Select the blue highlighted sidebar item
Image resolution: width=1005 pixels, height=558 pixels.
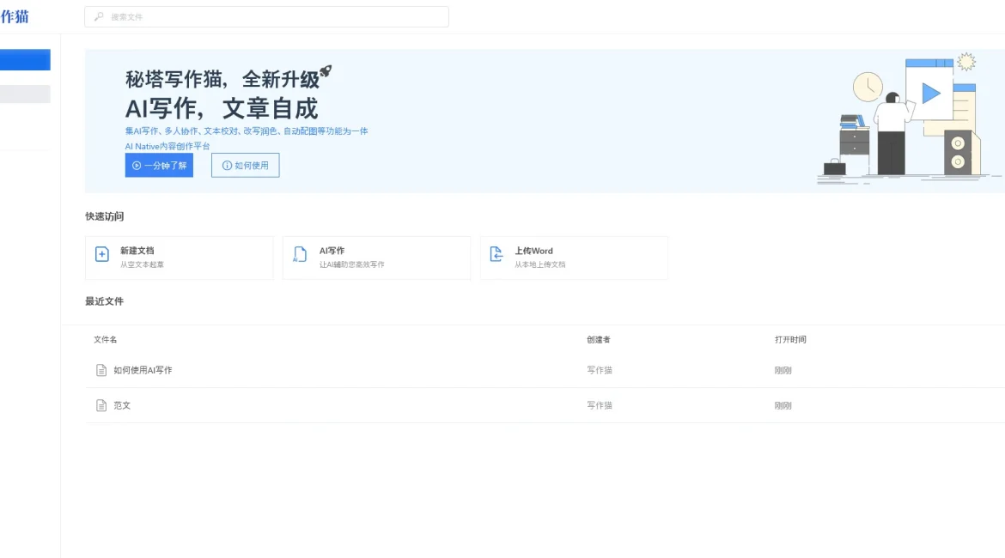[25, 59]
